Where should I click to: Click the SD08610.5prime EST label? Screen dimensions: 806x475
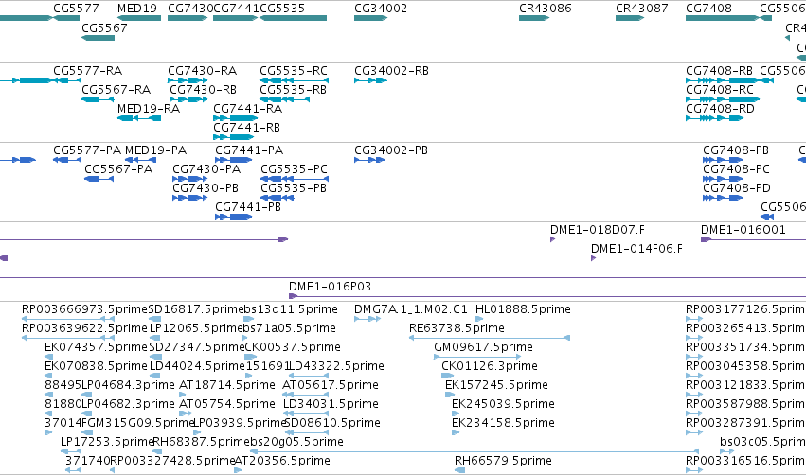coord(332,423)
